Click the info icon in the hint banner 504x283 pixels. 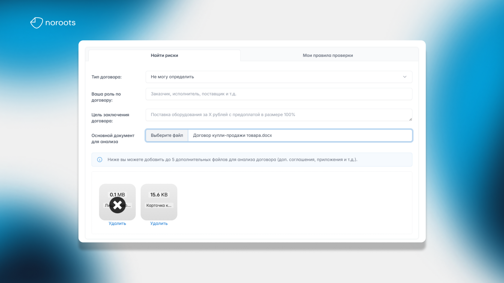tap(100, 160)
